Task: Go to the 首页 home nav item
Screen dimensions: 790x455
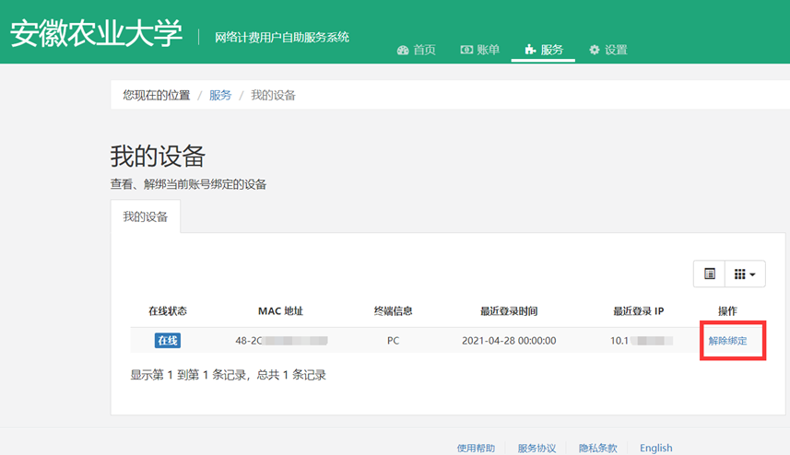Action: pyautogui.click(x=417, y=50)
